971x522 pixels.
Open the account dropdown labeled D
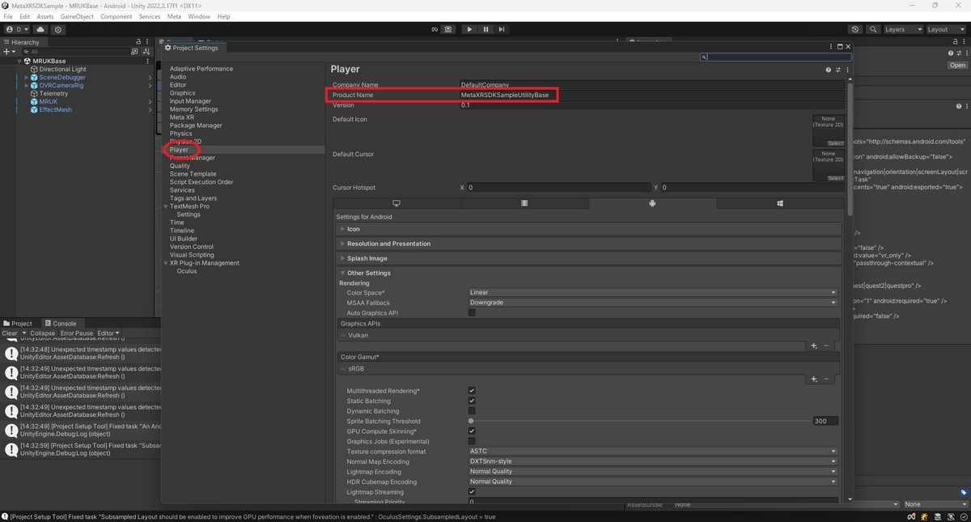16,29
